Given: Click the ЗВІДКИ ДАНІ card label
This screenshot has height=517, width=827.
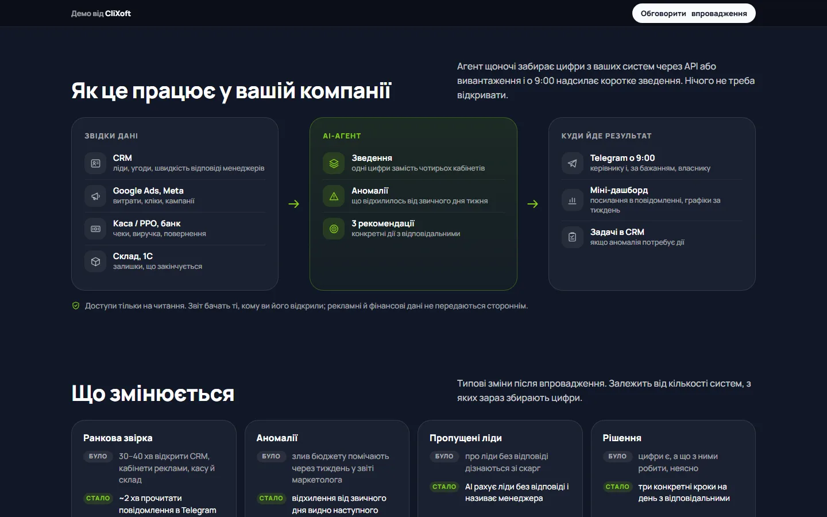Looking at the screenshot, I should point(111,136).
